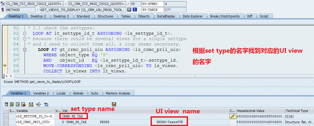Click the MOVE-CORRESPONDING statement on line 88
314x126 pixels.
pyautogui.click(x=111, y=66)
